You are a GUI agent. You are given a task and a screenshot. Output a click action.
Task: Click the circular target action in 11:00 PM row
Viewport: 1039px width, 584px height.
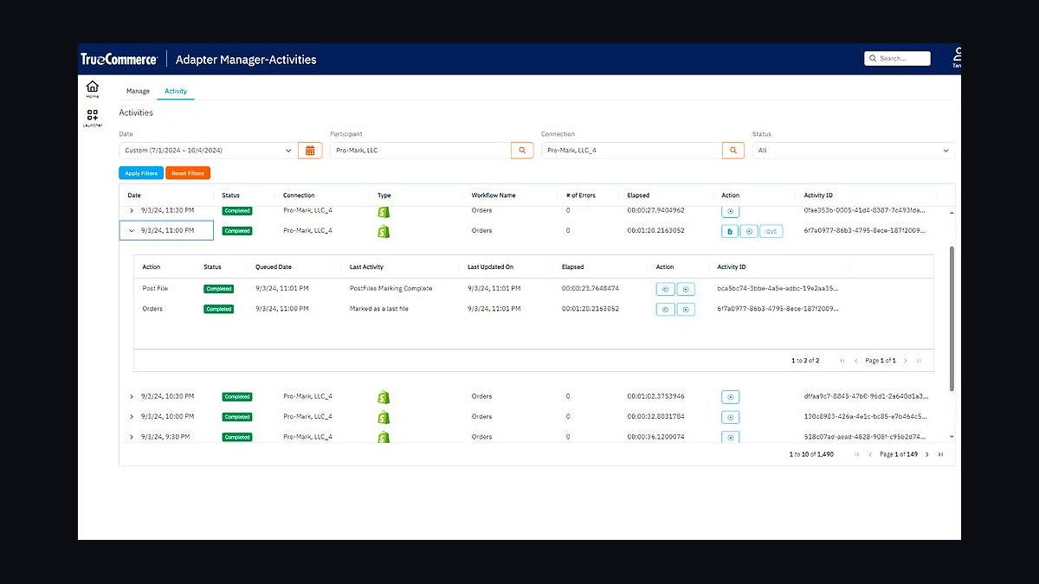click(x=749, y=231)
